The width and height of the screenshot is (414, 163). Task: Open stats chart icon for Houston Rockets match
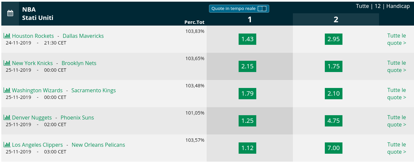pos(7,36)
